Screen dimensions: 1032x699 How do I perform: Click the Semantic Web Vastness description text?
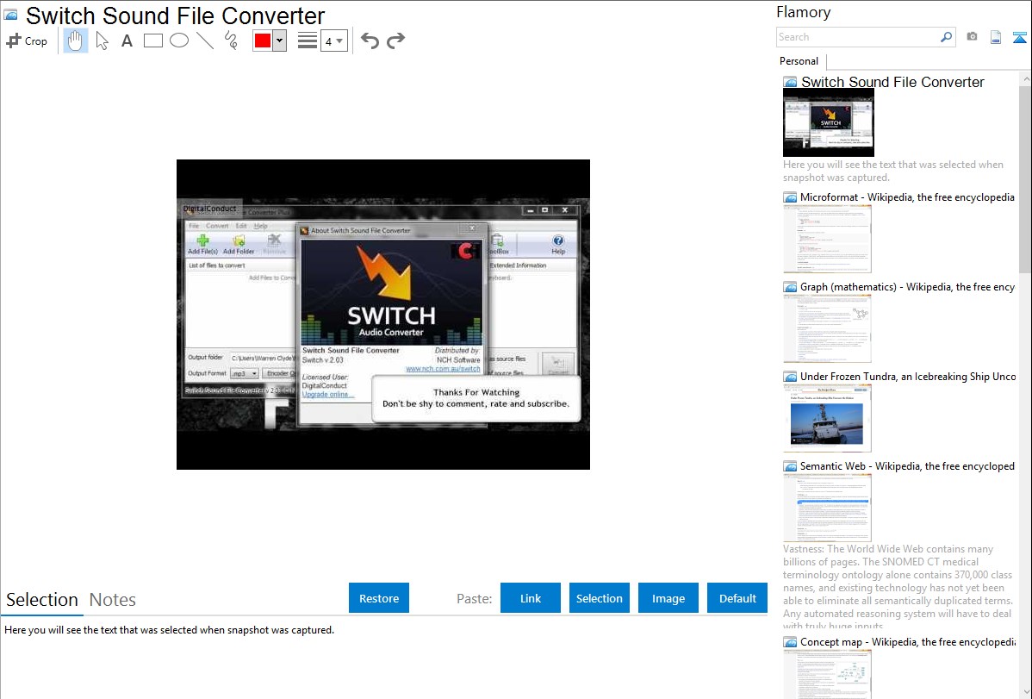pos(898,587)
